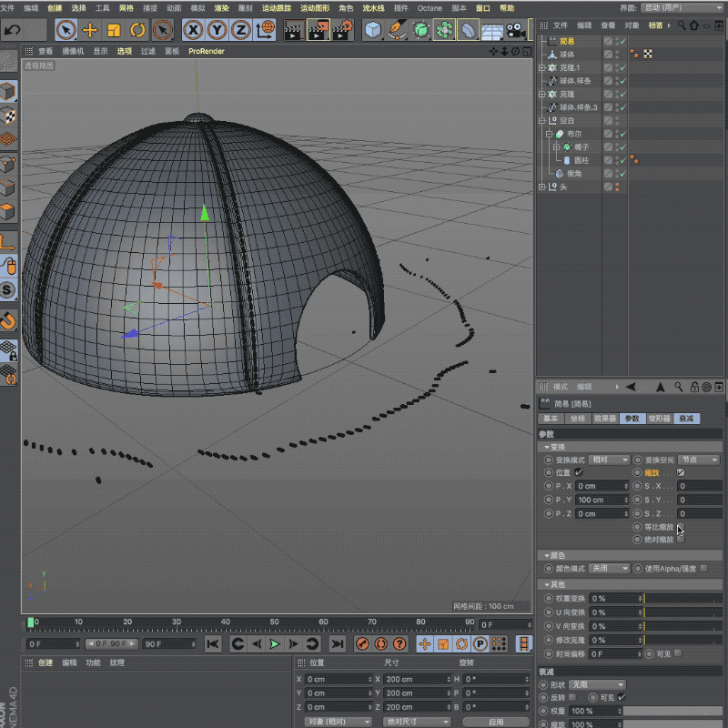Click the cube primitive icon
This screenshot has width=728, height=728.
point(372,30)
